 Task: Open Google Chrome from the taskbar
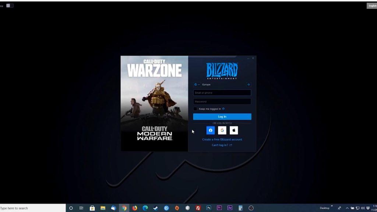[124, 208]
